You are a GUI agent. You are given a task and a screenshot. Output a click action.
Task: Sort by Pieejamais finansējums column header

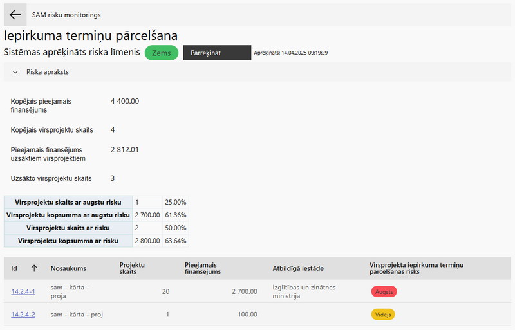203,268
